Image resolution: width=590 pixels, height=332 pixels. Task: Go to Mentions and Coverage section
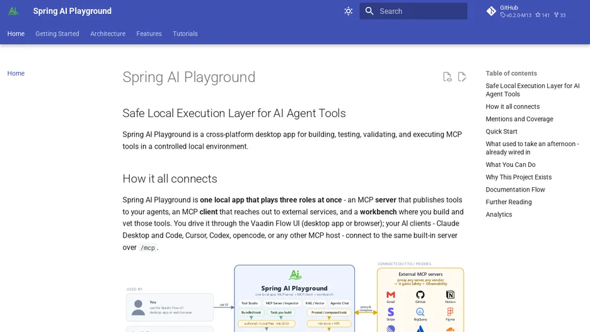[519, 119]
